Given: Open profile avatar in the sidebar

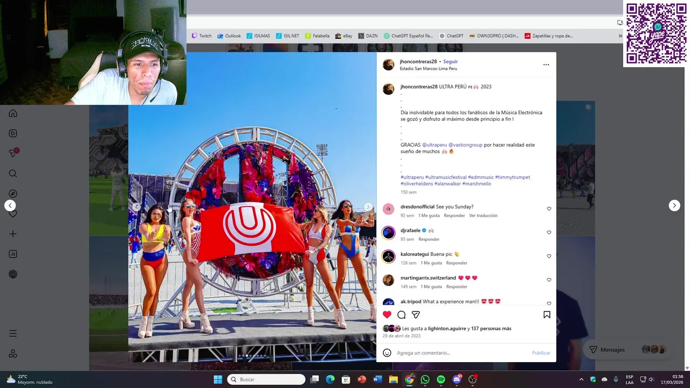Looking at the screenshot, I should point(13,274).
